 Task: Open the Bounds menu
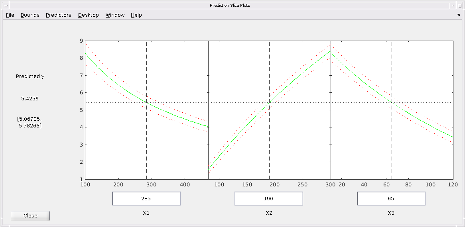(x=30, y=15)
